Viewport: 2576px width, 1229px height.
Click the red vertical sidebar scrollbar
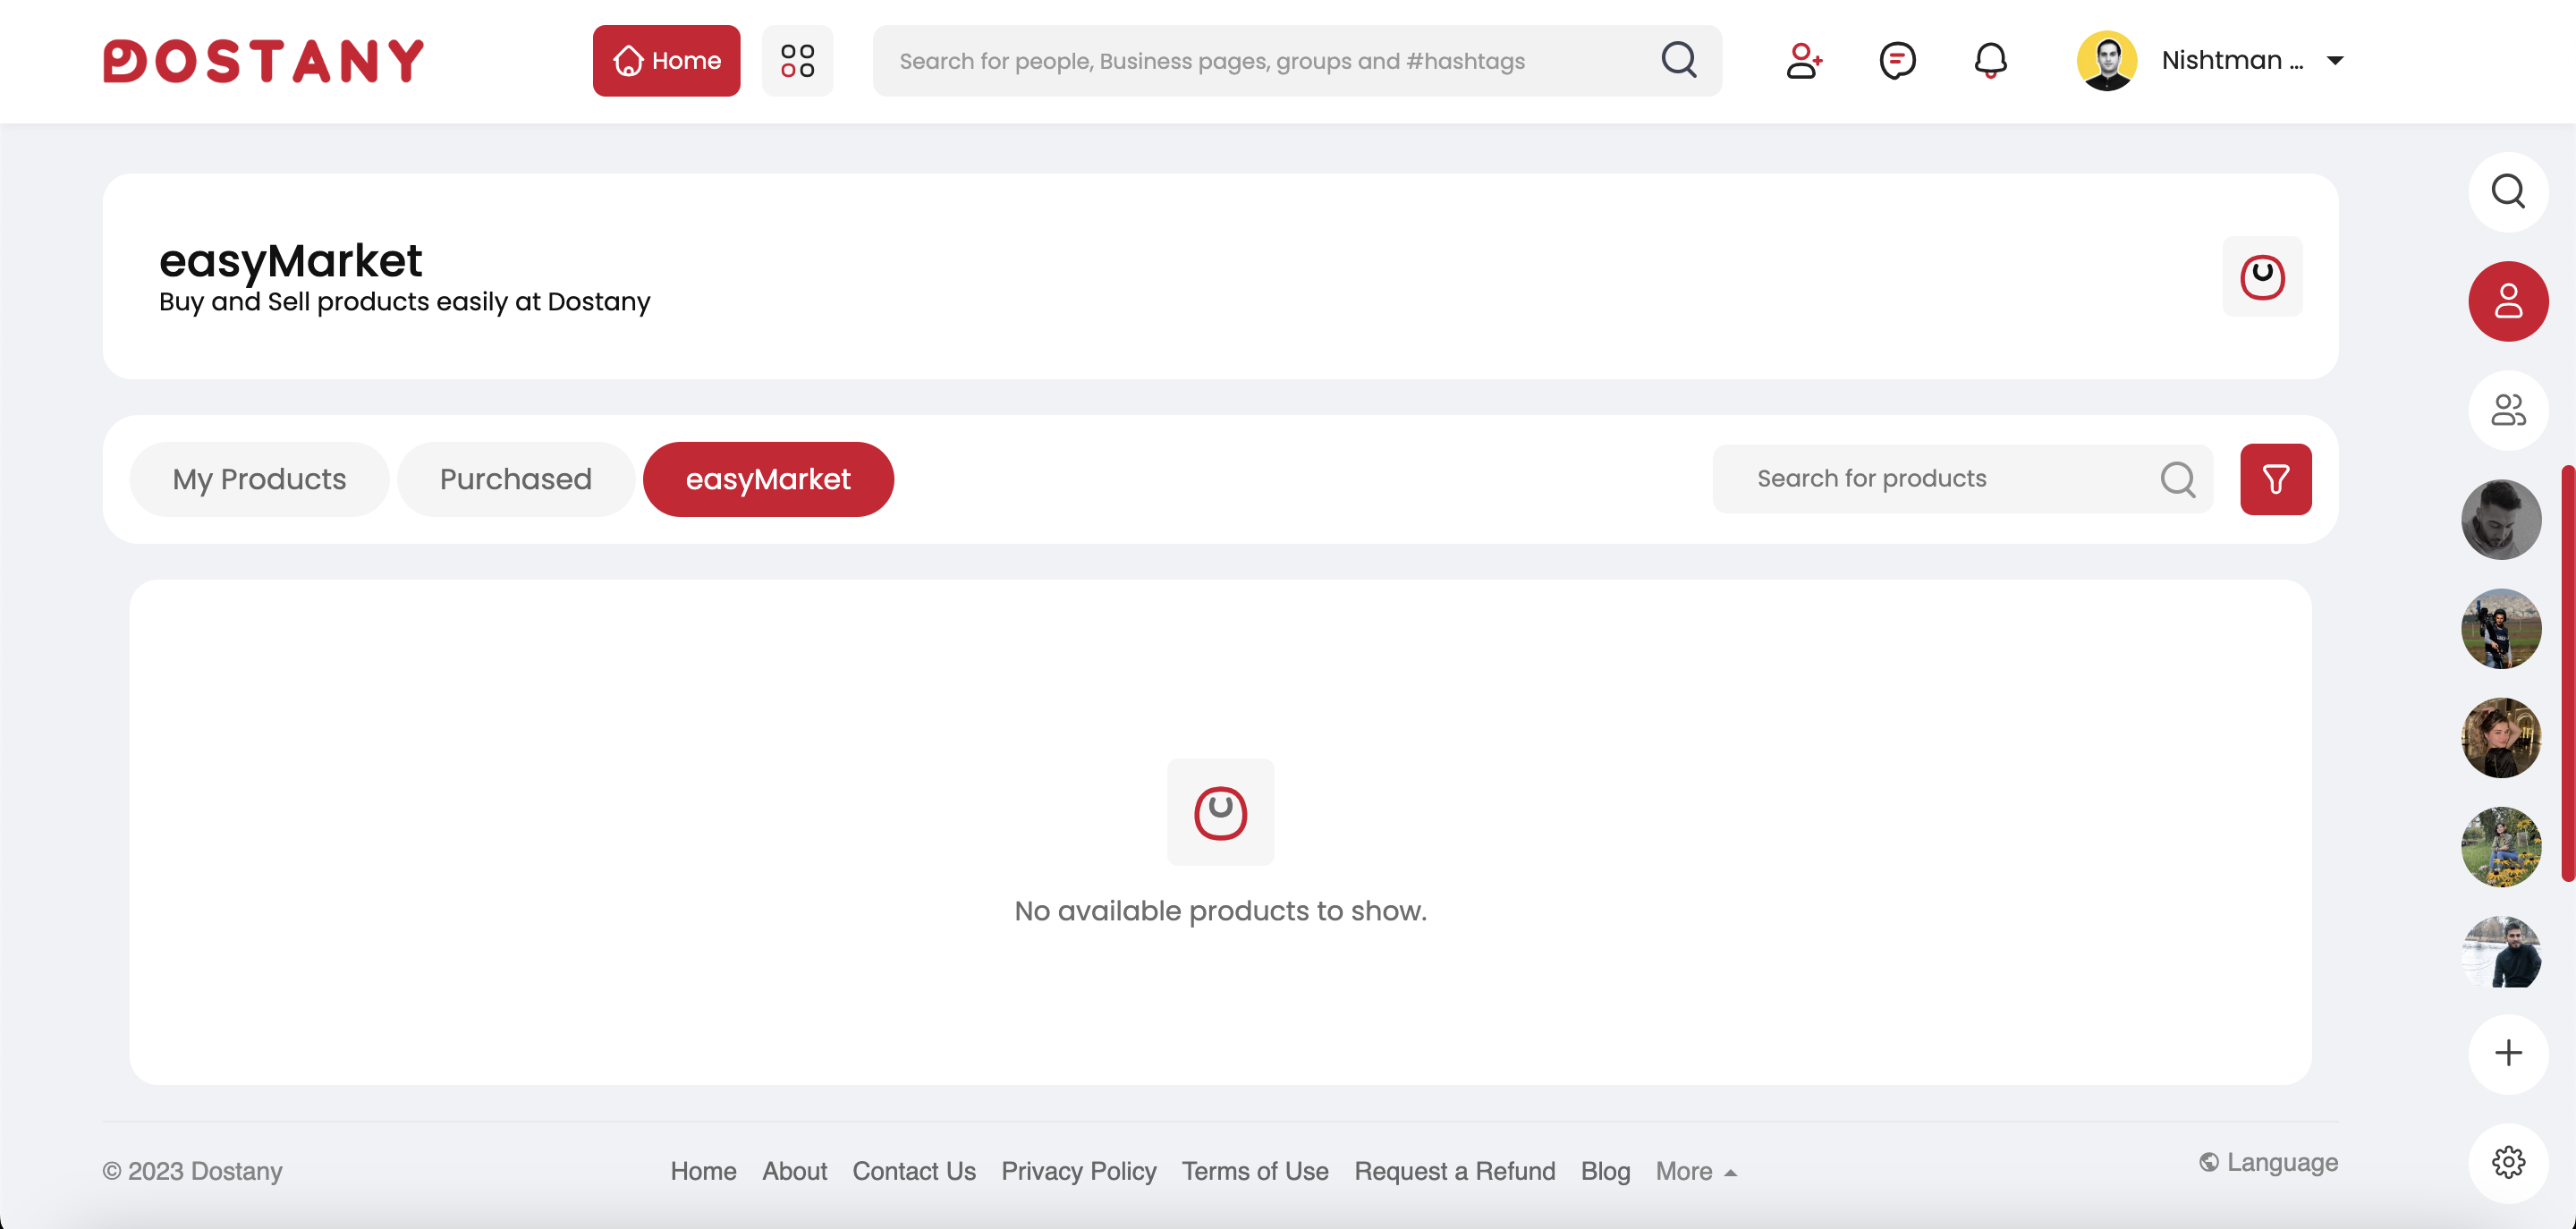point(2567,673)
